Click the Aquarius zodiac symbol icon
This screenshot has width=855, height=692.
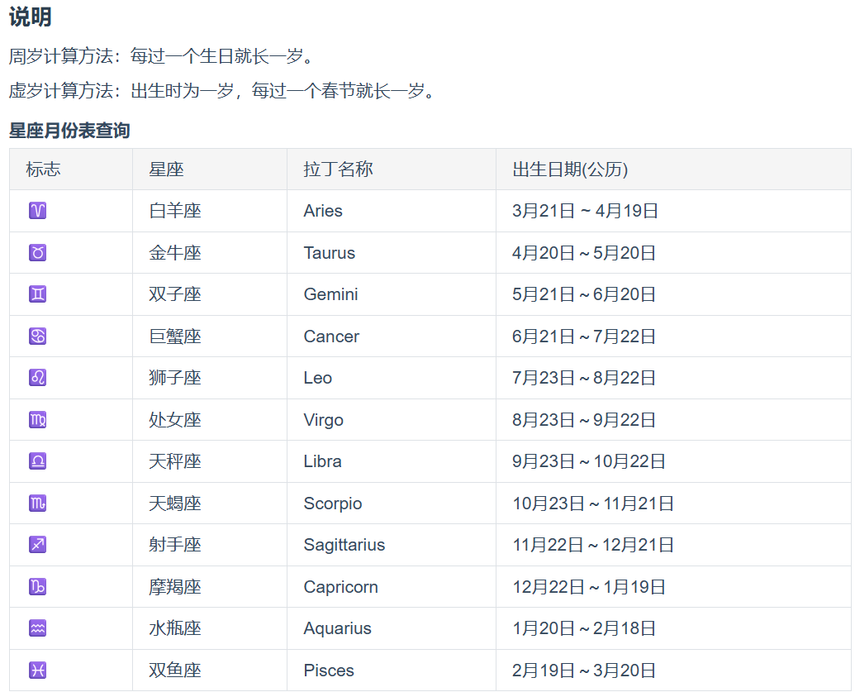click(x=37, y=628)
